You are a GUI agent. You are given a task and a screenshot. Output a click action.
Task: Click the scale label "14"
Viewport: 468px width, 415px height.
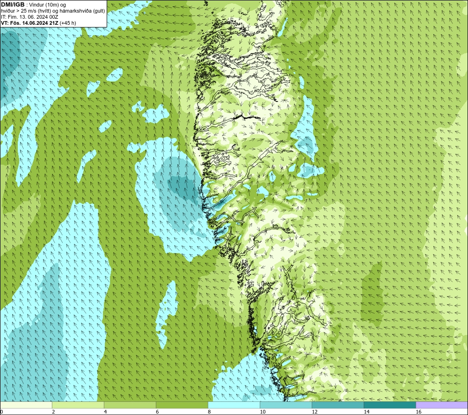(x=366, y=412)
